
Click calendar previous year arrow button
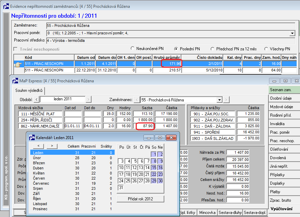pyautogui.click(x=38, y=146)
